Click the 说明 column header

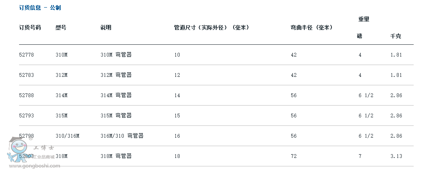[x=106, y=27]
